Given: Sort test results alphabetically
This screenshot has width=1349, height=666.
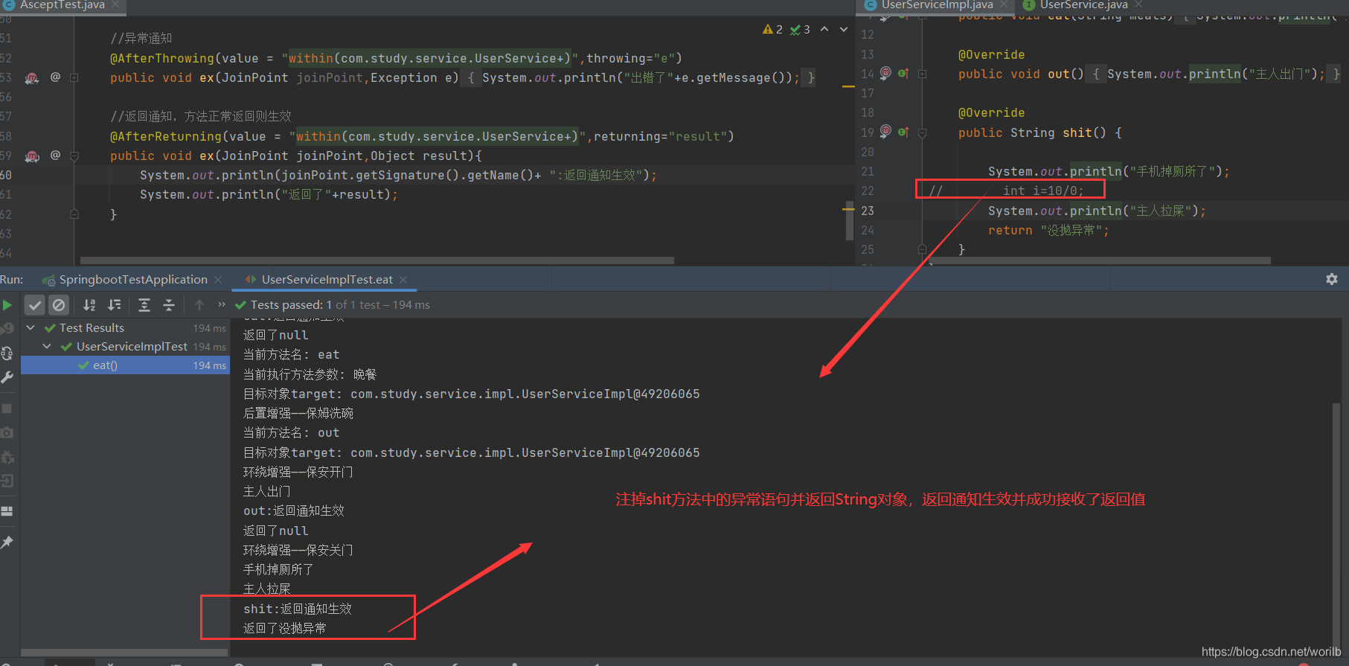Looking at the screenshot, I should tap(89, 305).
